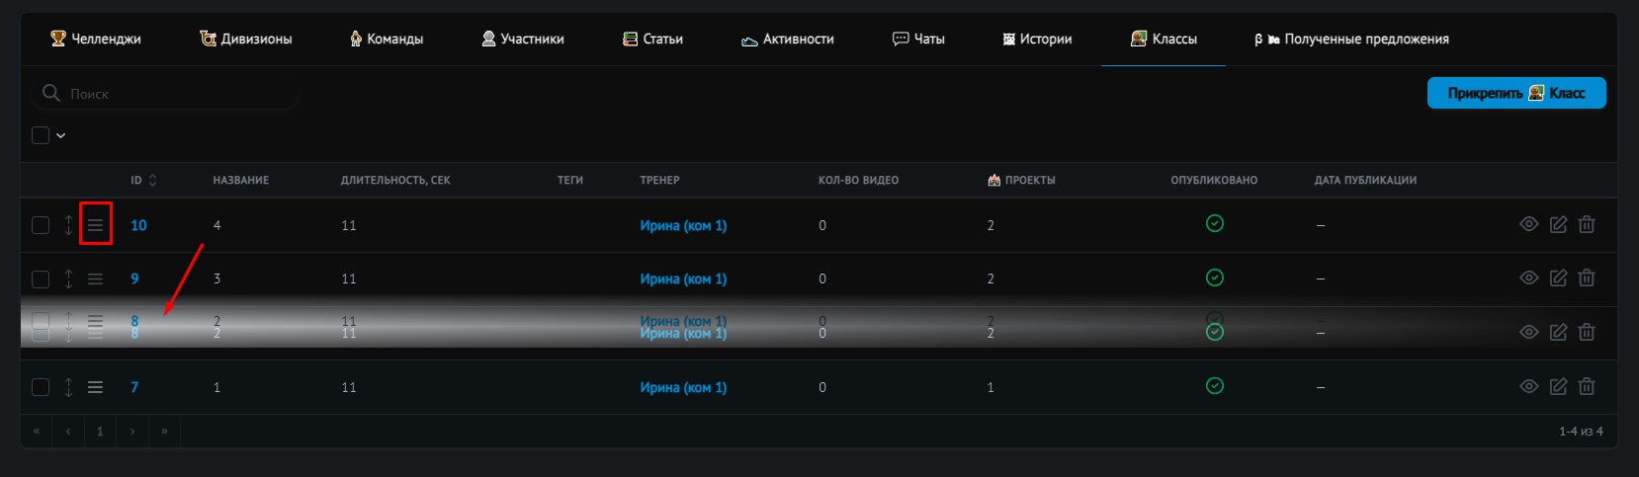This screenshot has width=1639, height=477.
Task: Tick the checkbox for row ID 7
Action: click(x=41, y=387)
